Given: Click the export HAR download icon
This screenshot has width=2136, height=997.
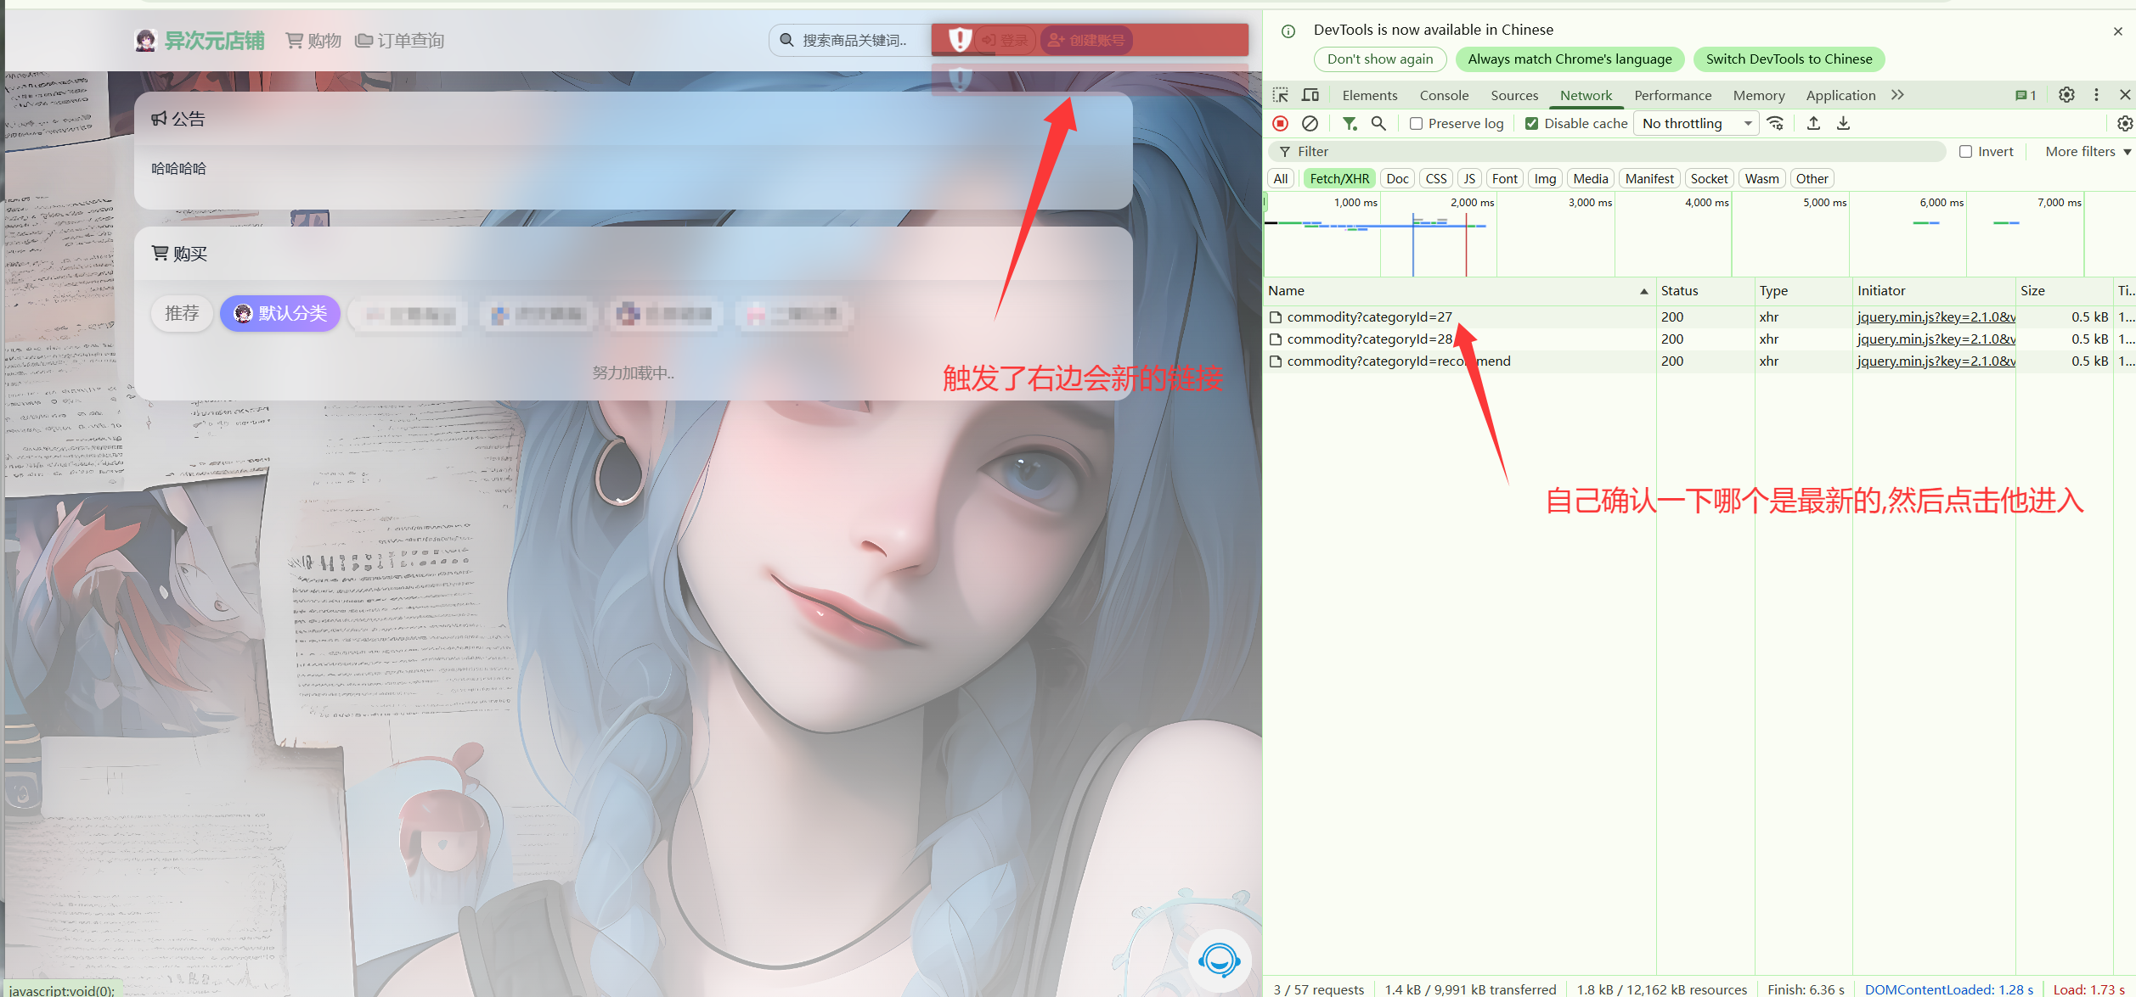Looking at the screenshot, I should click(1843, 124).
